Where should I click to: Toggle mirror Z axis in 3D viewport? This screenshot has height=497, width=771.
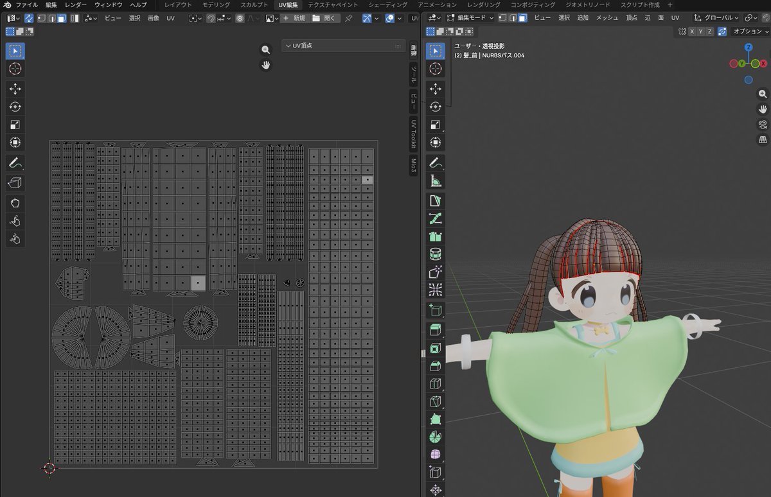(x=709, y=31)
